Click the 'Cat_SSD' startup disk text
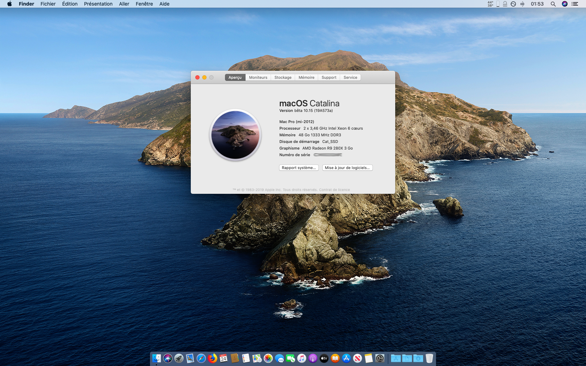The width and height of the screenshot is (586, 366). [x=330, y=142]
